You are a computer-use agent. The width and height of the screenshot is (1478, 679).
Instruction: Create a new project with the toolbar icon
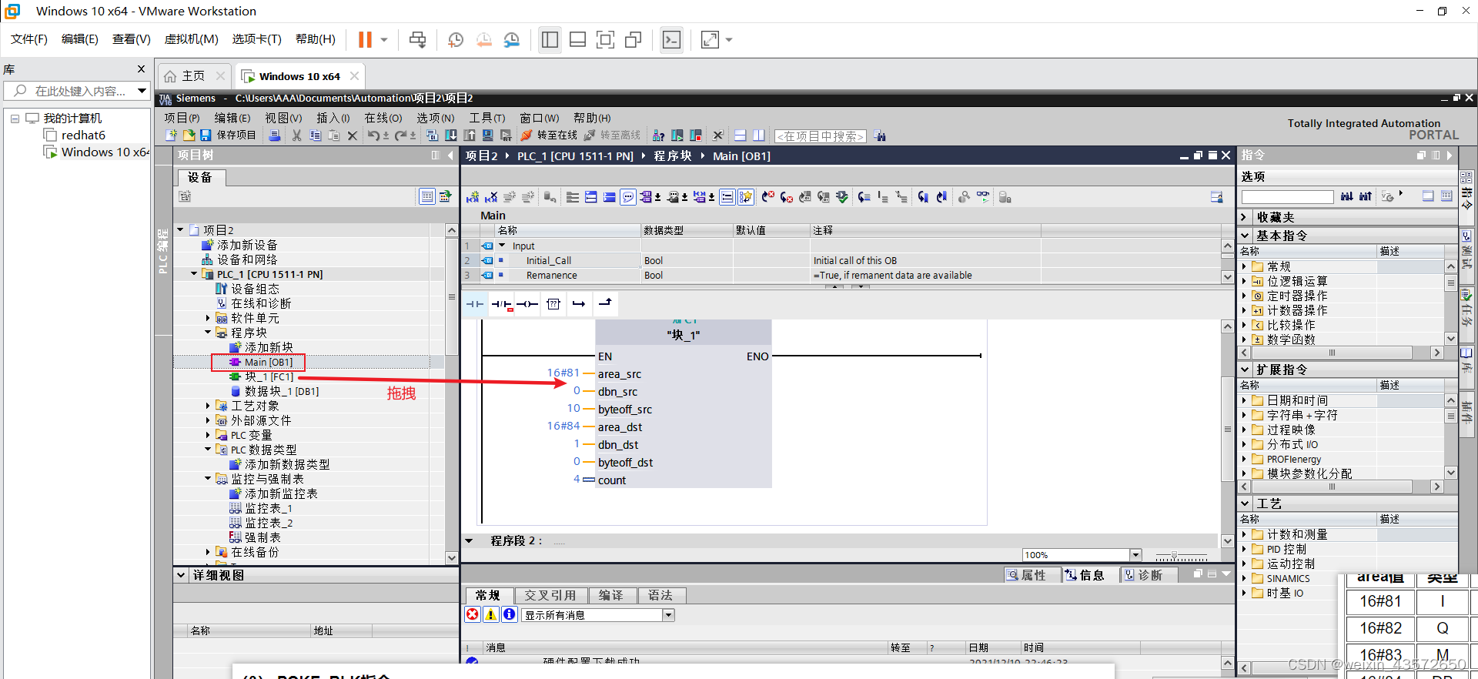pyautogui.click(x=171, y=135)
